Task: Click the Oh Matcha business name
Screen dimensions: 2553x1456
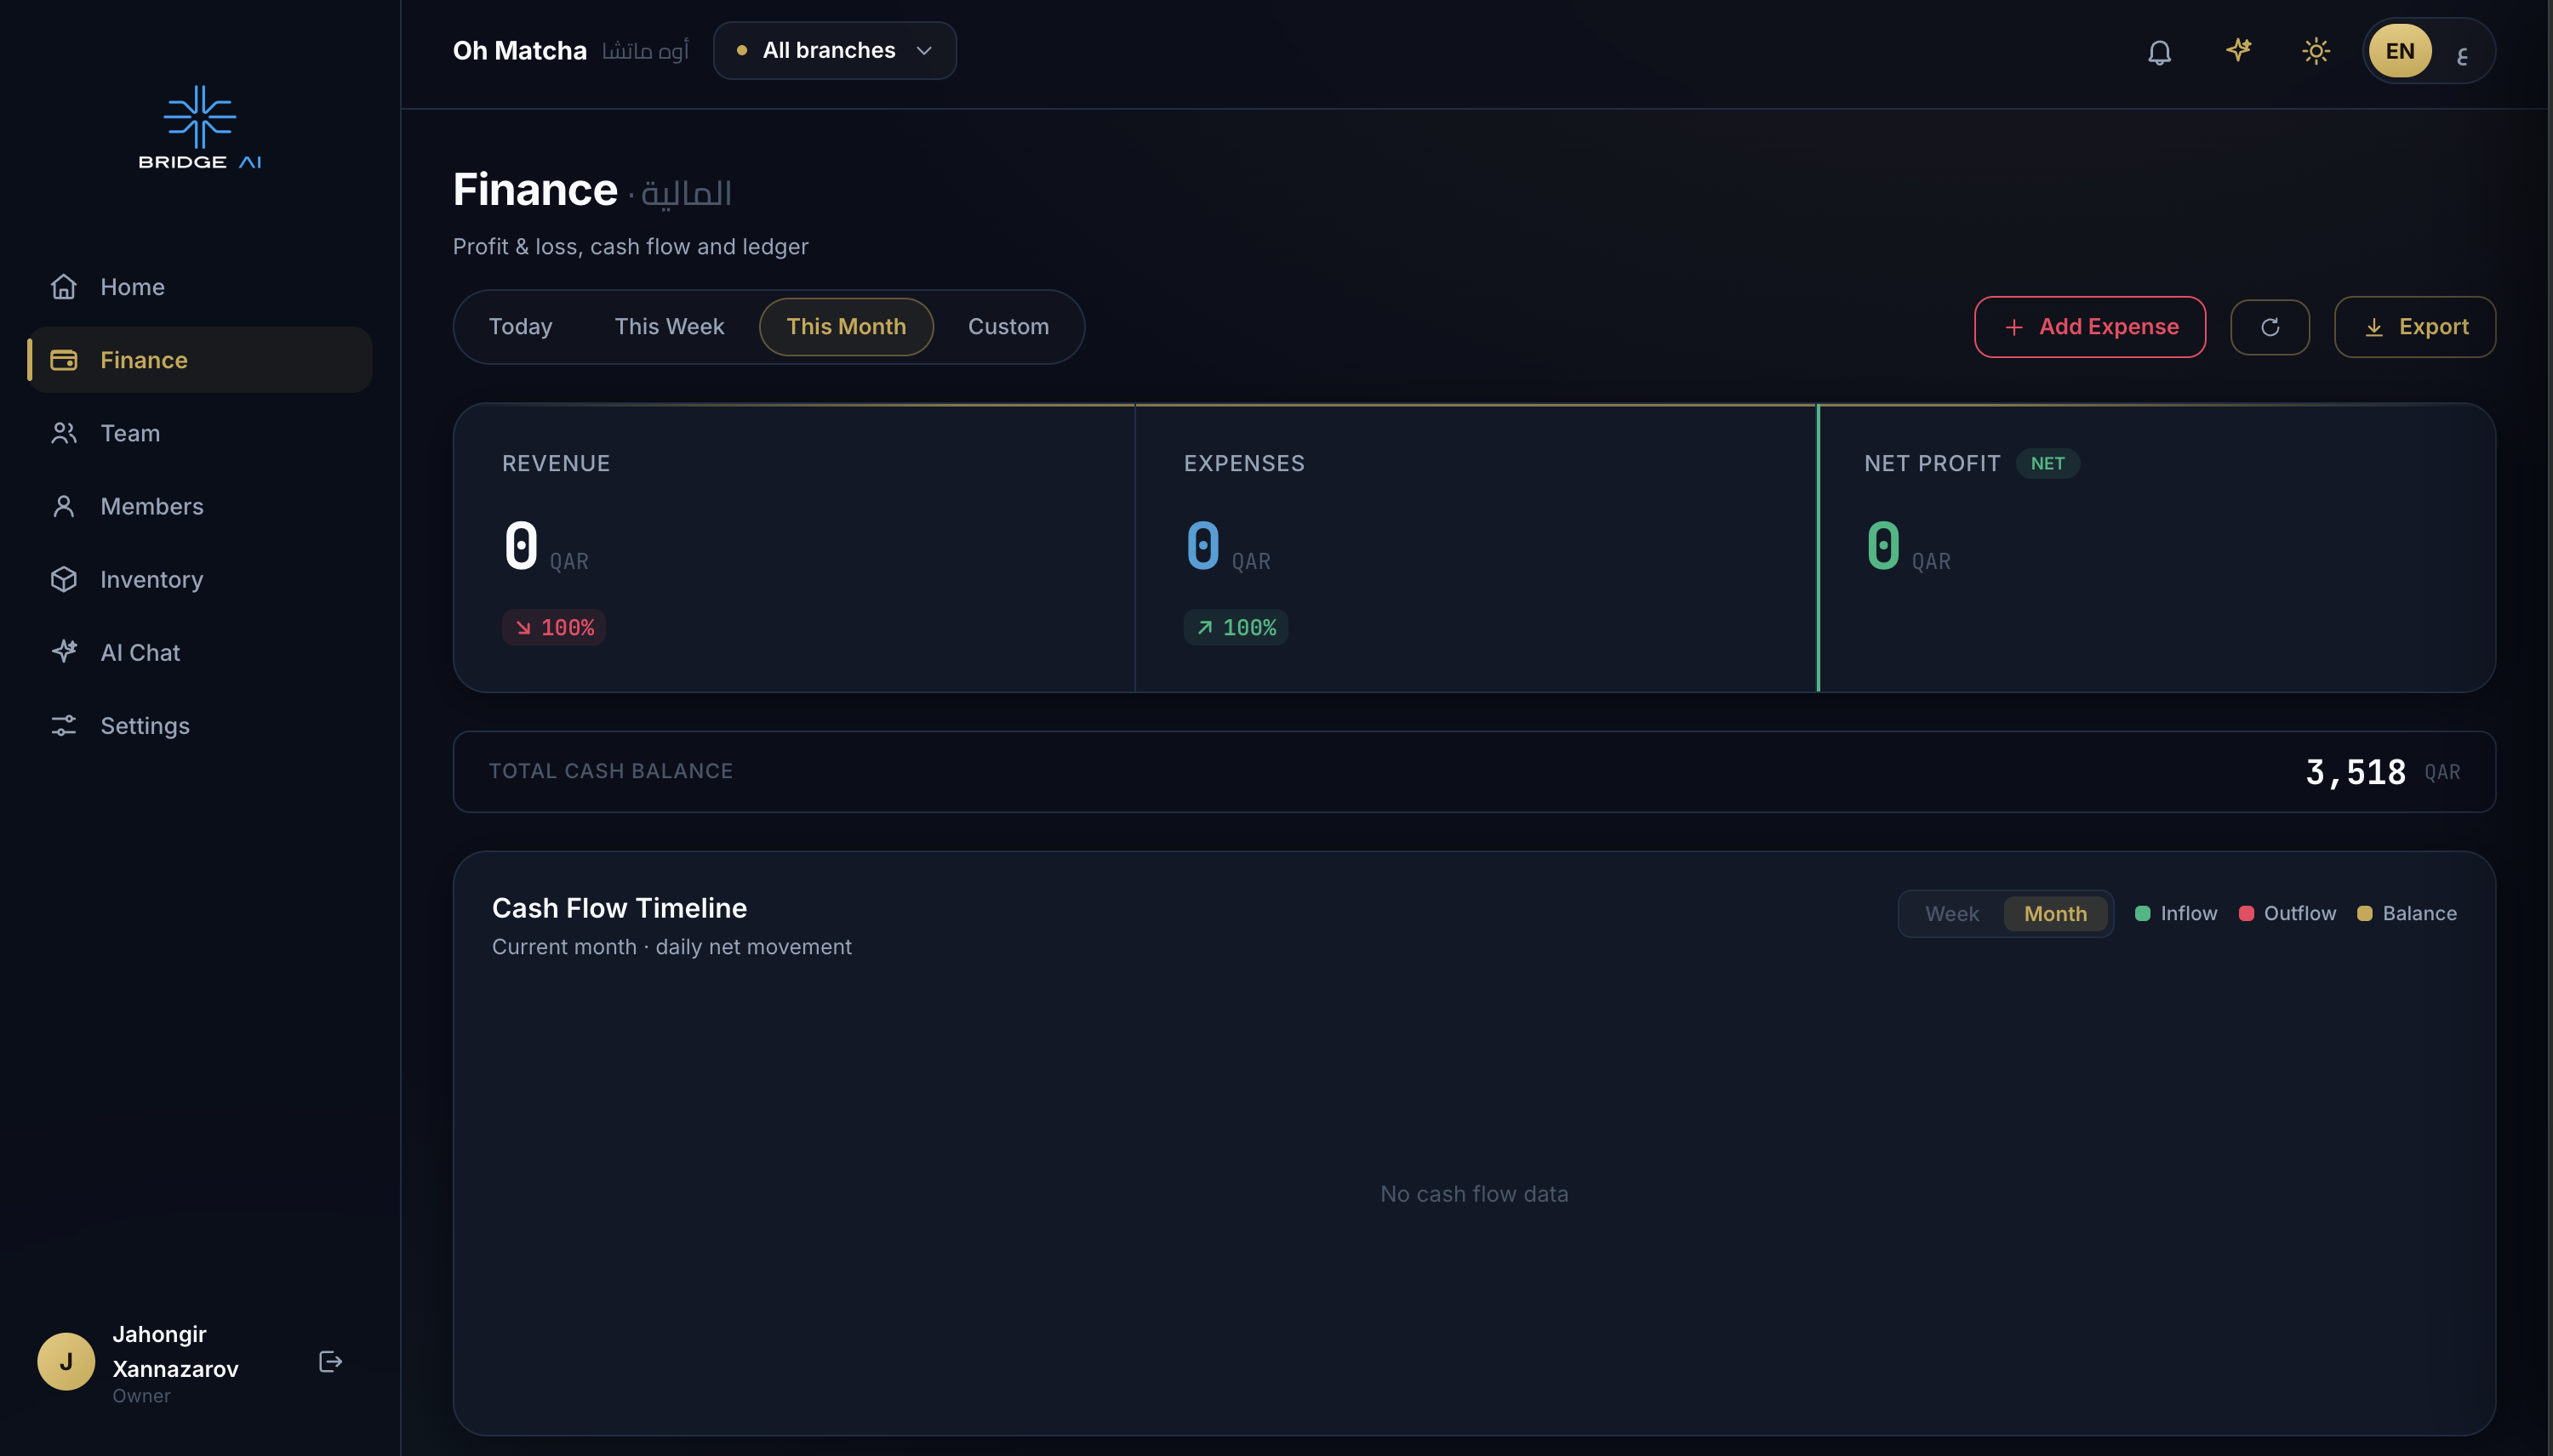Action: click(520, 50)
